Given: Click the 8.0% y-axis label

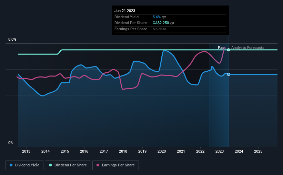Looking at the screenshot, I should pos(12,40).
